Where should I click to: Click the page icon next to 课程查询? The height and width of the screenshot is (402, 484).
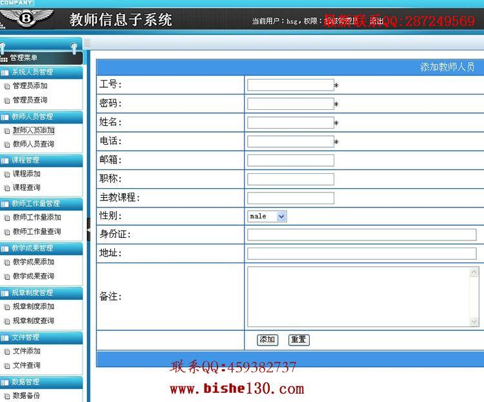point(7,188)
